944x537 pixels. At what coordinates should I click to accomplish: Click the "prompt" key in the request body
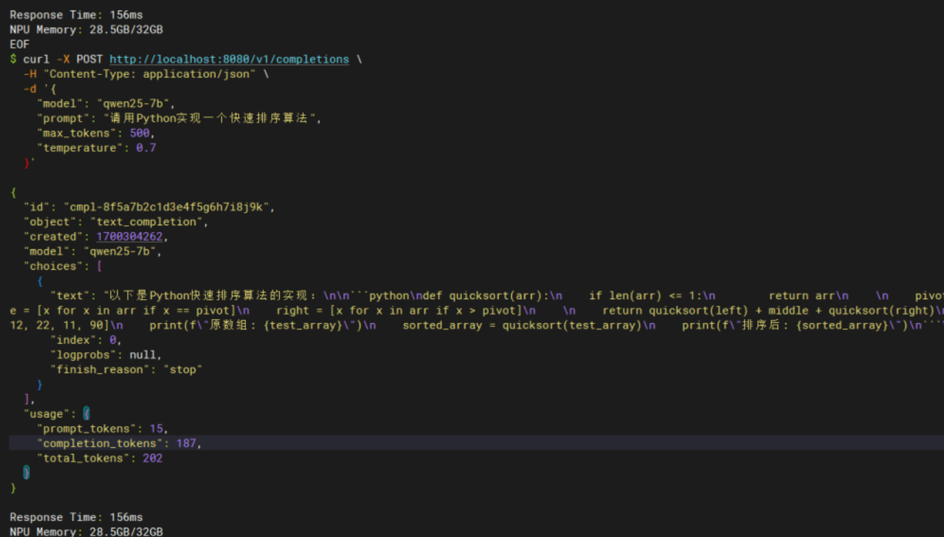(63, 118)
